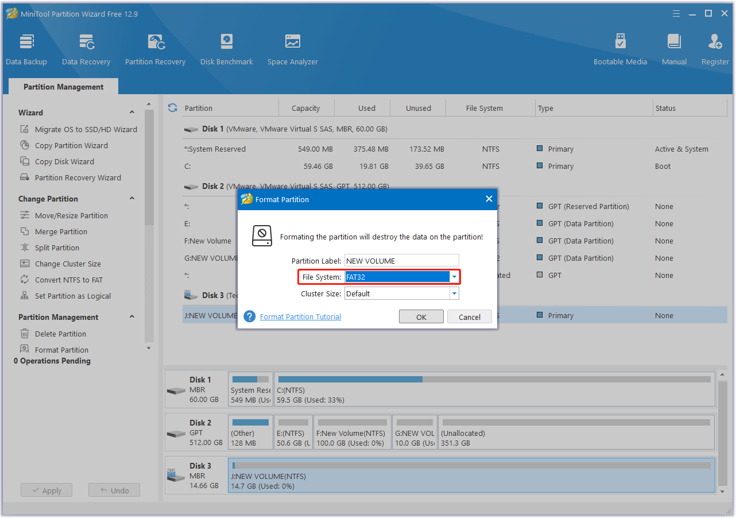The image size is (736, 518).
Task: Sort by Capacity column header
Action: coord(305,108)
